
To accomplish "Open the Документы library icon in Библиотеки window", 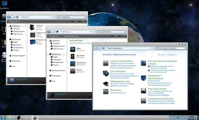I will tap(72, 57).
